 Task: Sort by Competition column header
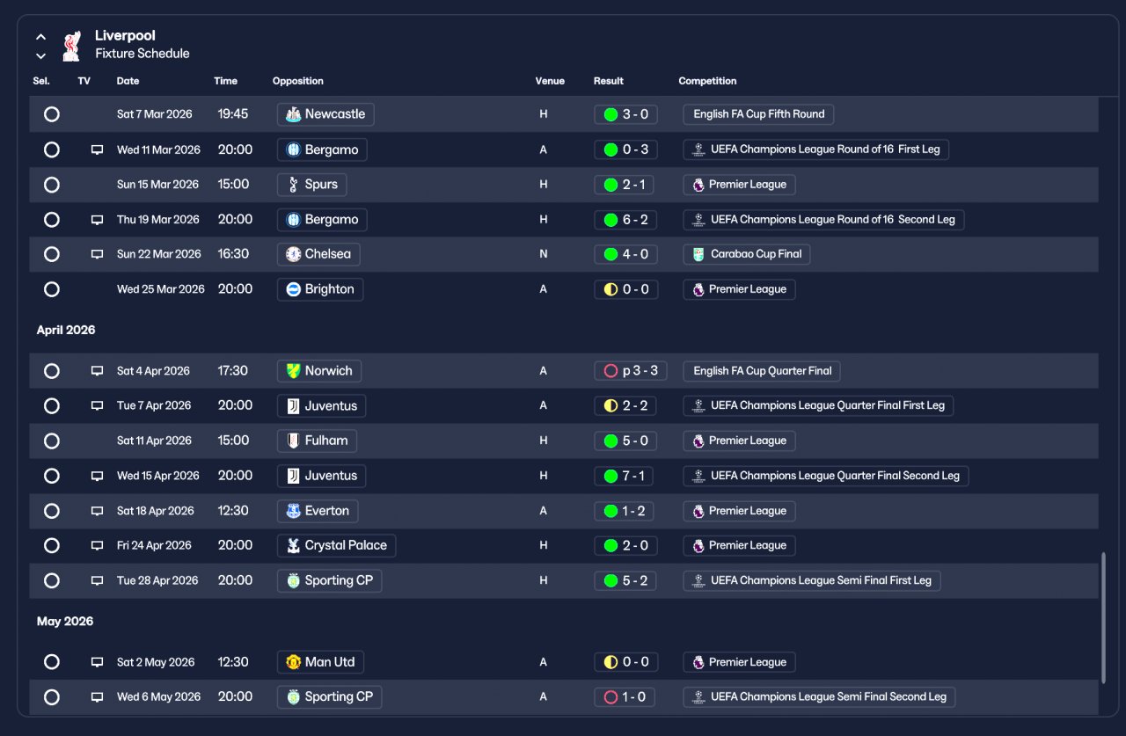pos(707,81)
